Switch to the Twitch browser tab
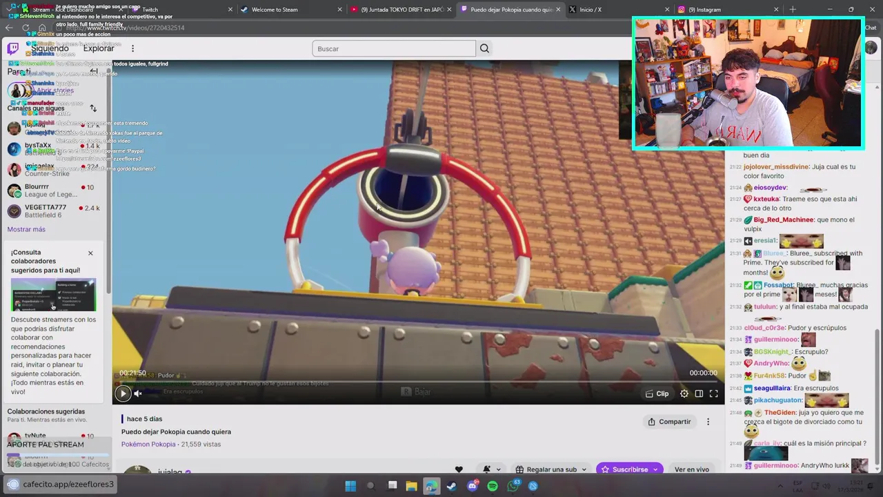This screenshot has width=883, height=497. click(x=181, y=10)
